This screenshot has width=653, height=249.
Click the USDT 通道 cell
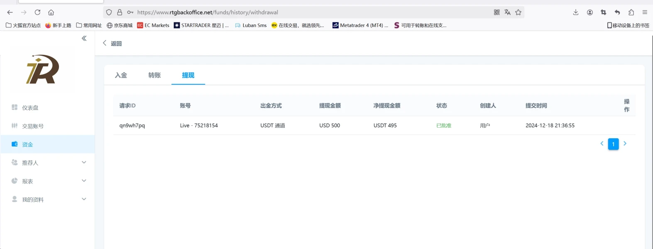pos(273,125)
